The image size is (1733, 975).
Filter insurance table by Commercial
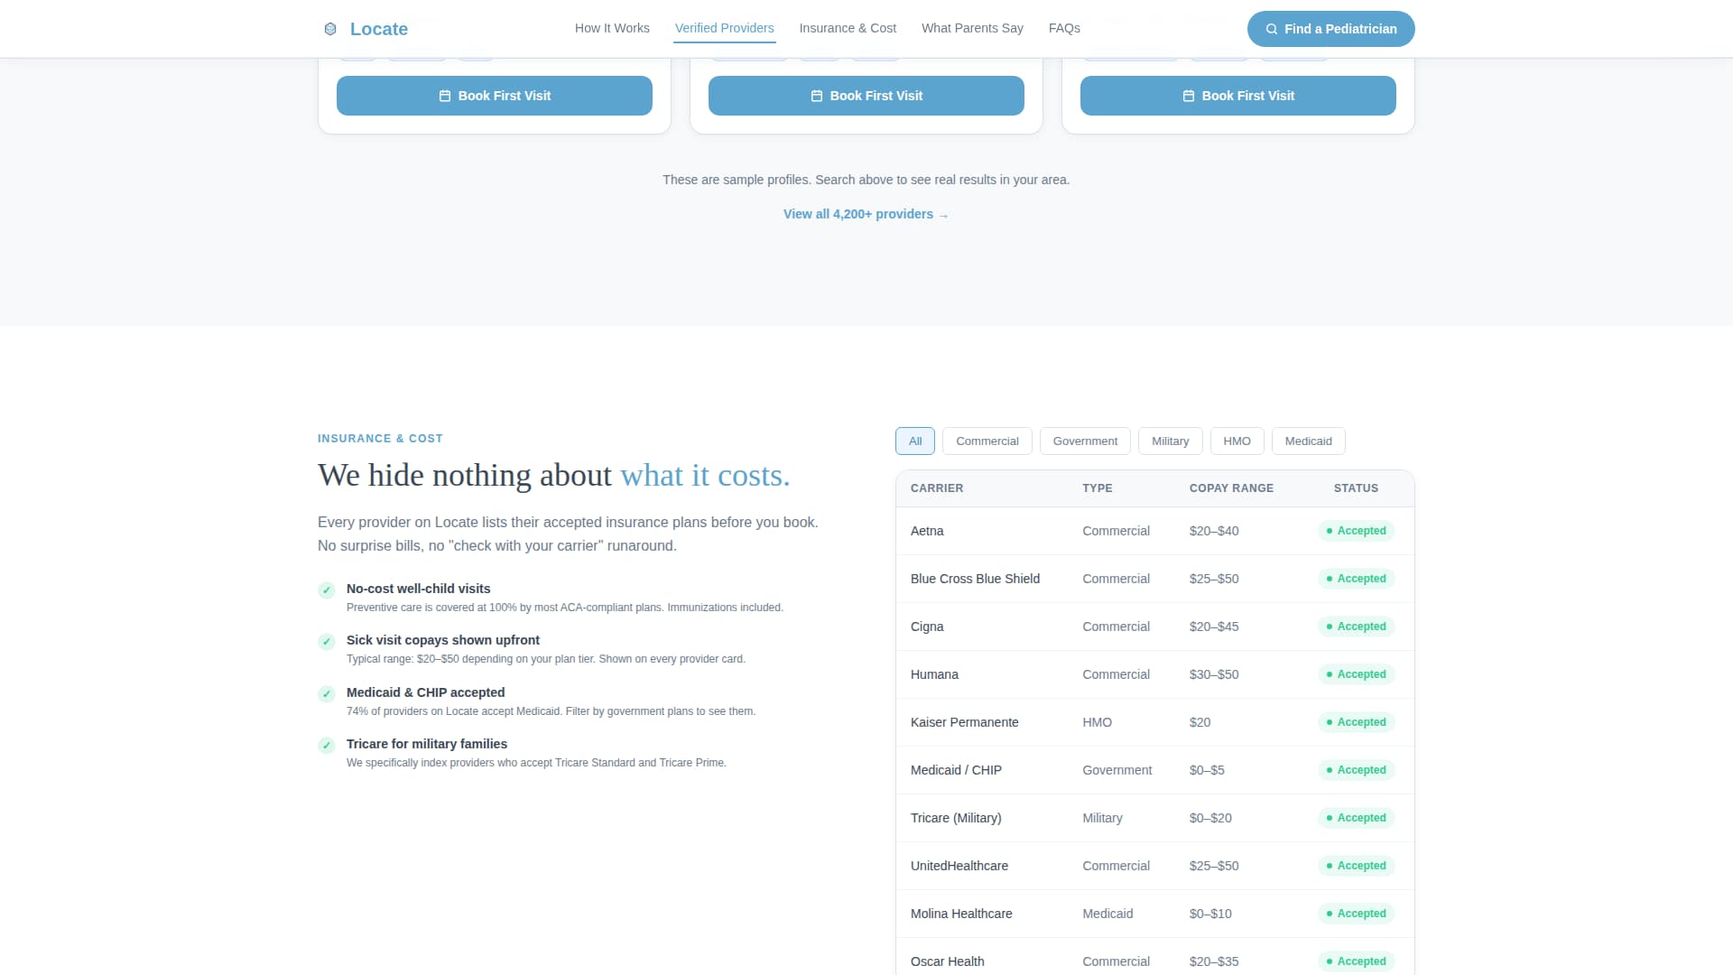(x=987, y=441)
